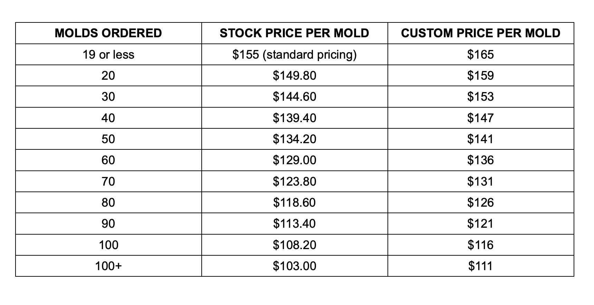Select the '$155 (standard pricing)' cell
Image resolution: width=594 pixels, height=305 pixels.
click(x=295, y=55)
